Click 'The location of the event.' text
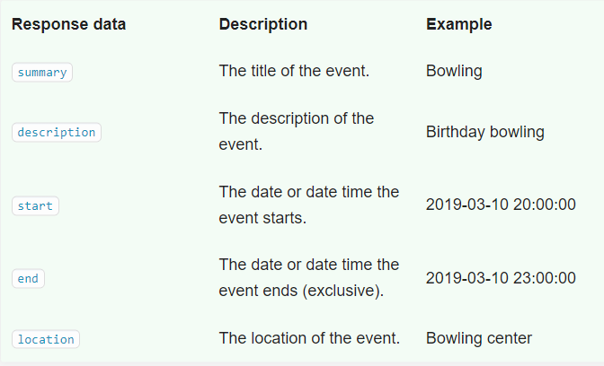Image resolution: width=604 pixels, height=366 pixels. point(309,338)
